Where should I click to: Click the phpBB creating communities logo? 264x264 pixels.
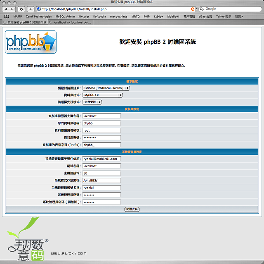point(31,42)
